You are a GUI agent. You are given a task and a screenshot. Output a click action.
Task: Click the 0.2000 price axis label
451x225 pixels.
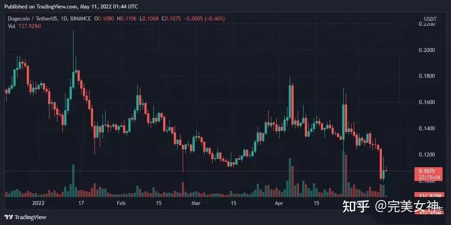[x=428, y=50]
